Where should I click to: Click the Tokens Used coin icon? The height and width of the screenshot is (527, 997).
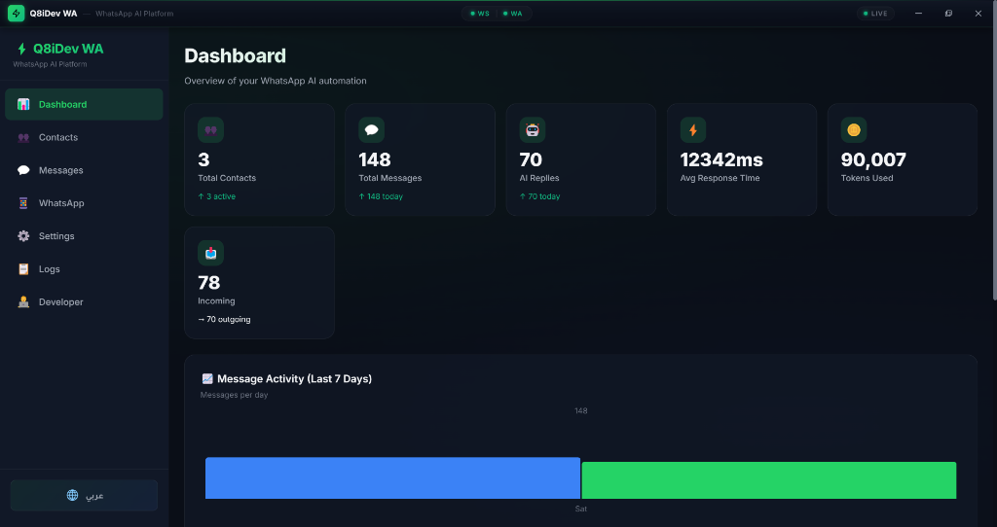point(854,130)
